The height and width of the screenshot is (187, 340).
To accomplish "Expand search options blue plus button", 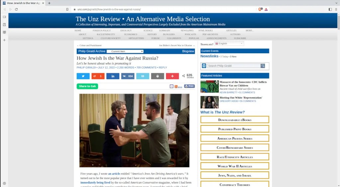I will tap(204, 66).
